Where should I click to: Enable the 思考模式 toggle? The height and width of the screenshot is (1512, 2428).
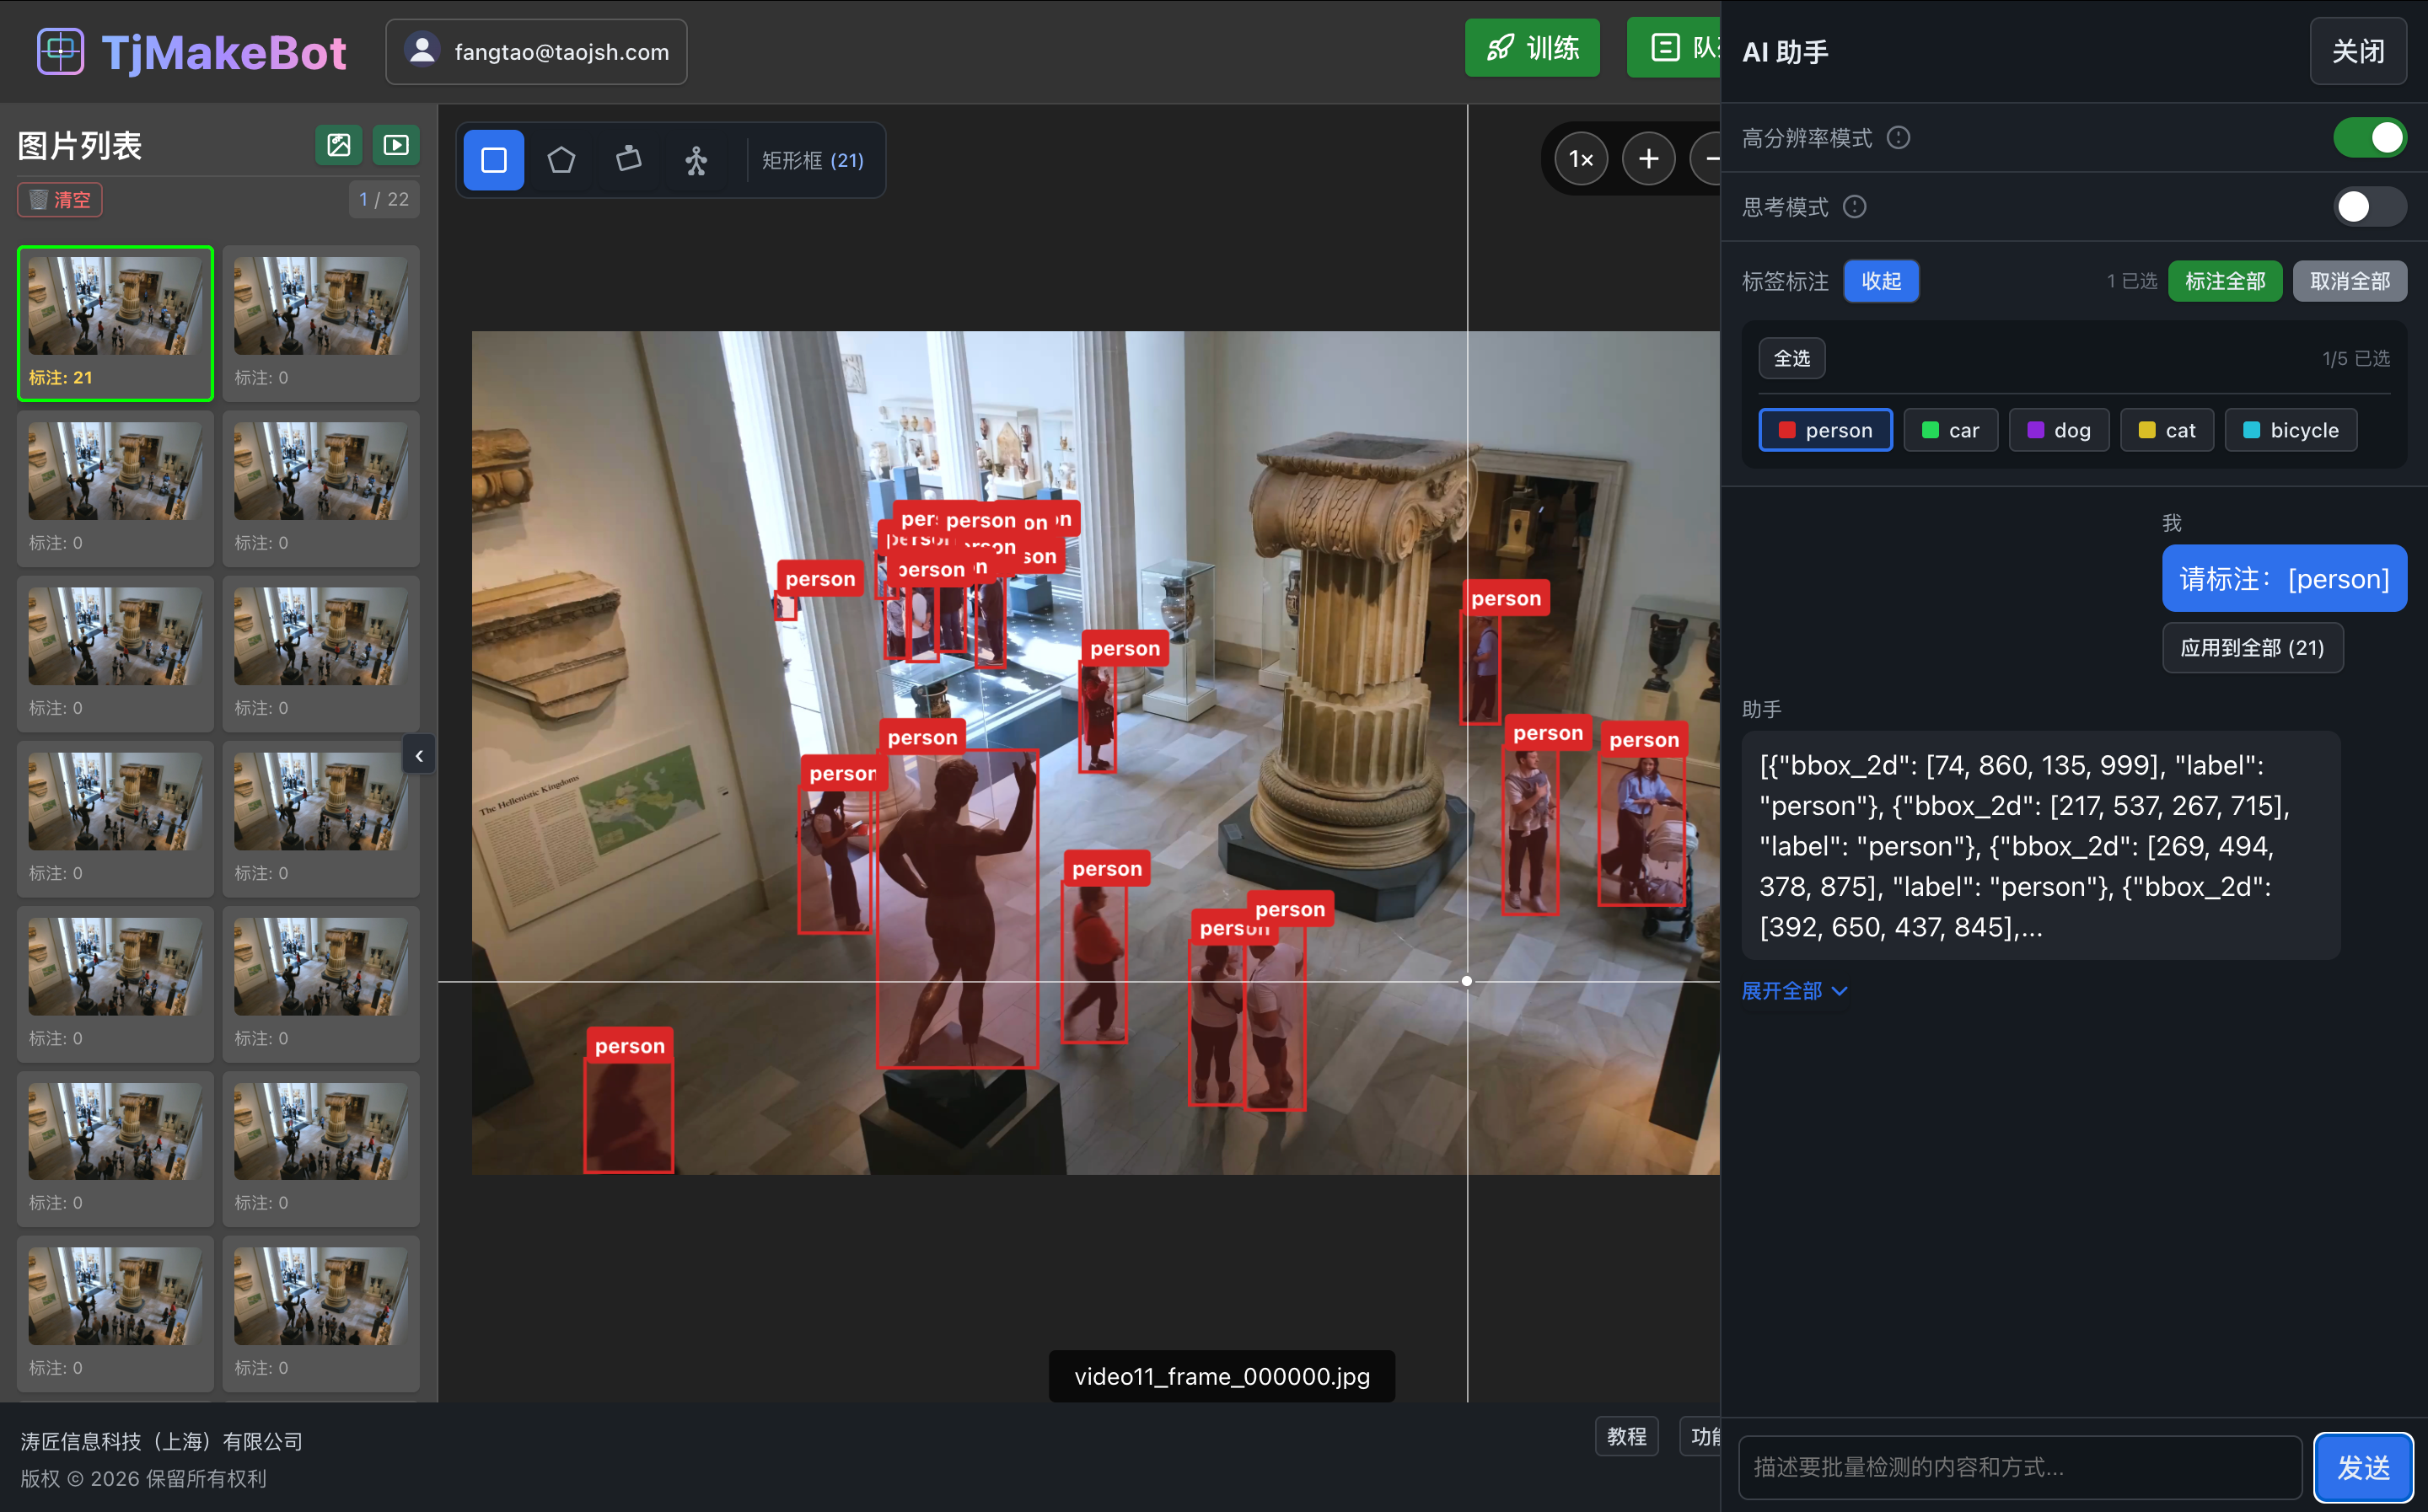pos(2369,207)
